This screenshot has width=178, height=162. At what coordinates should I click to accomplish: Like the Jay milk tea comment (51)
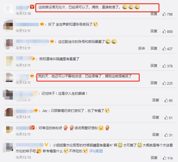click(x=166, y=118)
